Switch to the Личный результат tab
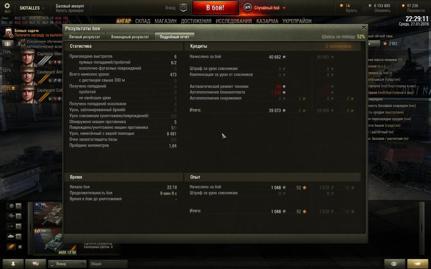This screenshot has height=269, width=431. (84, 37)
